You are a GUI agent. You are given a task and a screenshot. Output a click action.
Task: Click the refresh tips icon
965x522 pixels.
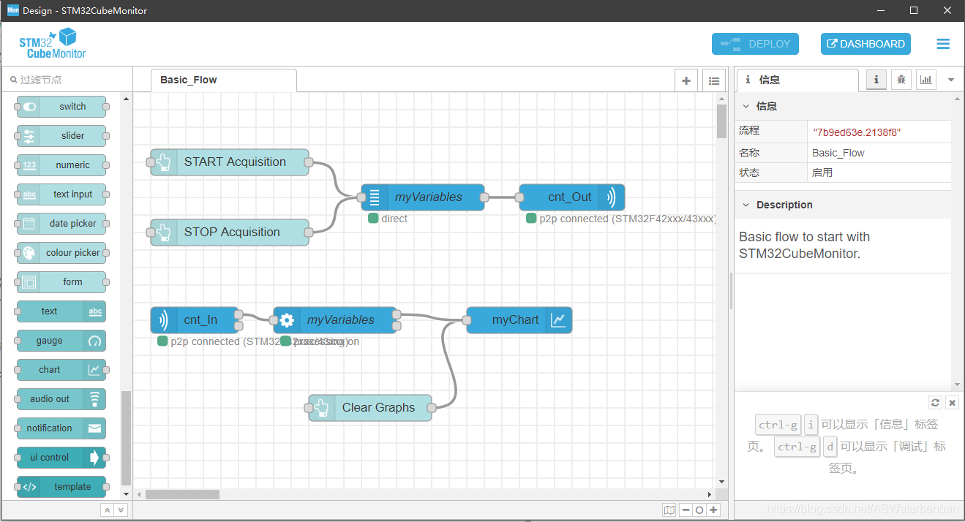tap(935, 403)
